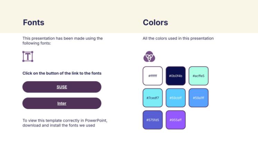Click the Colors heading
Viewport: 258px width, 145px height.
(155, 22)
